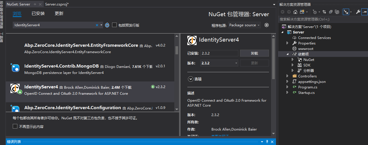
Task: Click the Program.cs C# file icon
Action: pos(295,87)
